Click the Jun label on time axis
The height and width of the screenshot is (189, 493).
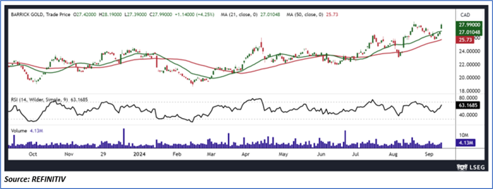[321, 154]
